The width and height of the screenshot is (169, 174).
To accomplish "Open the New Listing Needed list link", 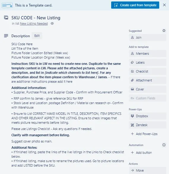I will click(34, 23).
